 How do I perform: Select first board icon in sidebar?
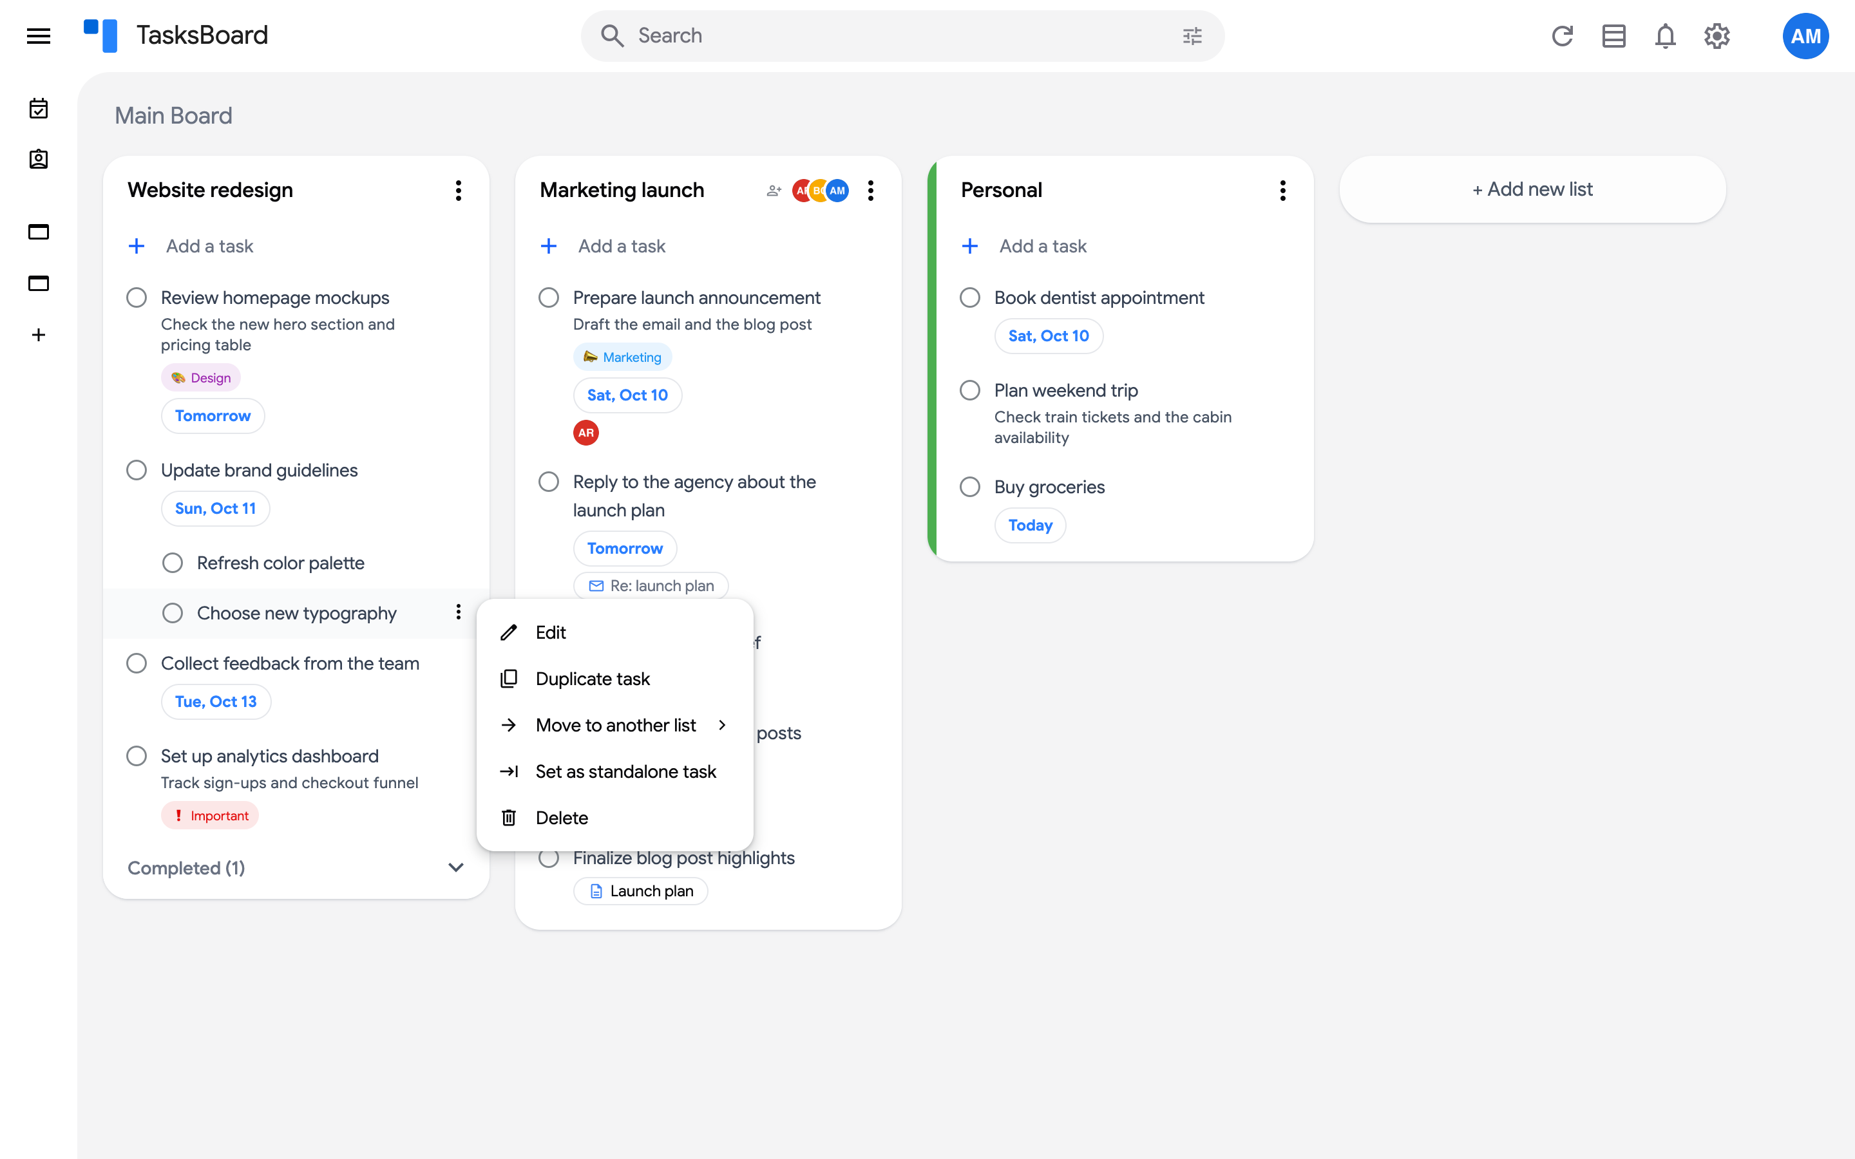39,232
